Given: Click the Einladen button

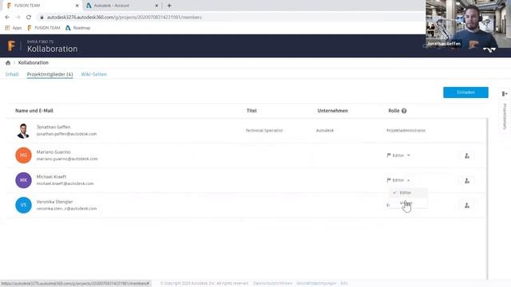Looking at the screenshot, I should click(x=465, y=92).
